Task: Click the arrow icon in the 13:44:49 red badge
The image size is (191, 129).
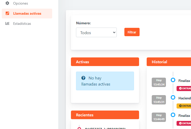Action: [x=180, y=123]
